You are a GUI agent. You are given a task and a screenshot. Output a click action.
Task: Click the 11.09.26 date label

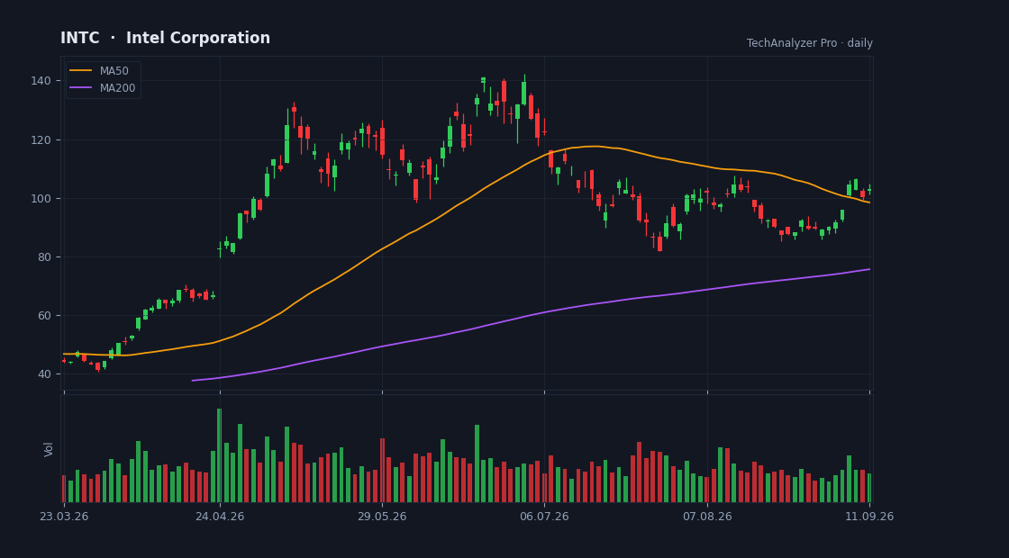(x=869, y=517)
